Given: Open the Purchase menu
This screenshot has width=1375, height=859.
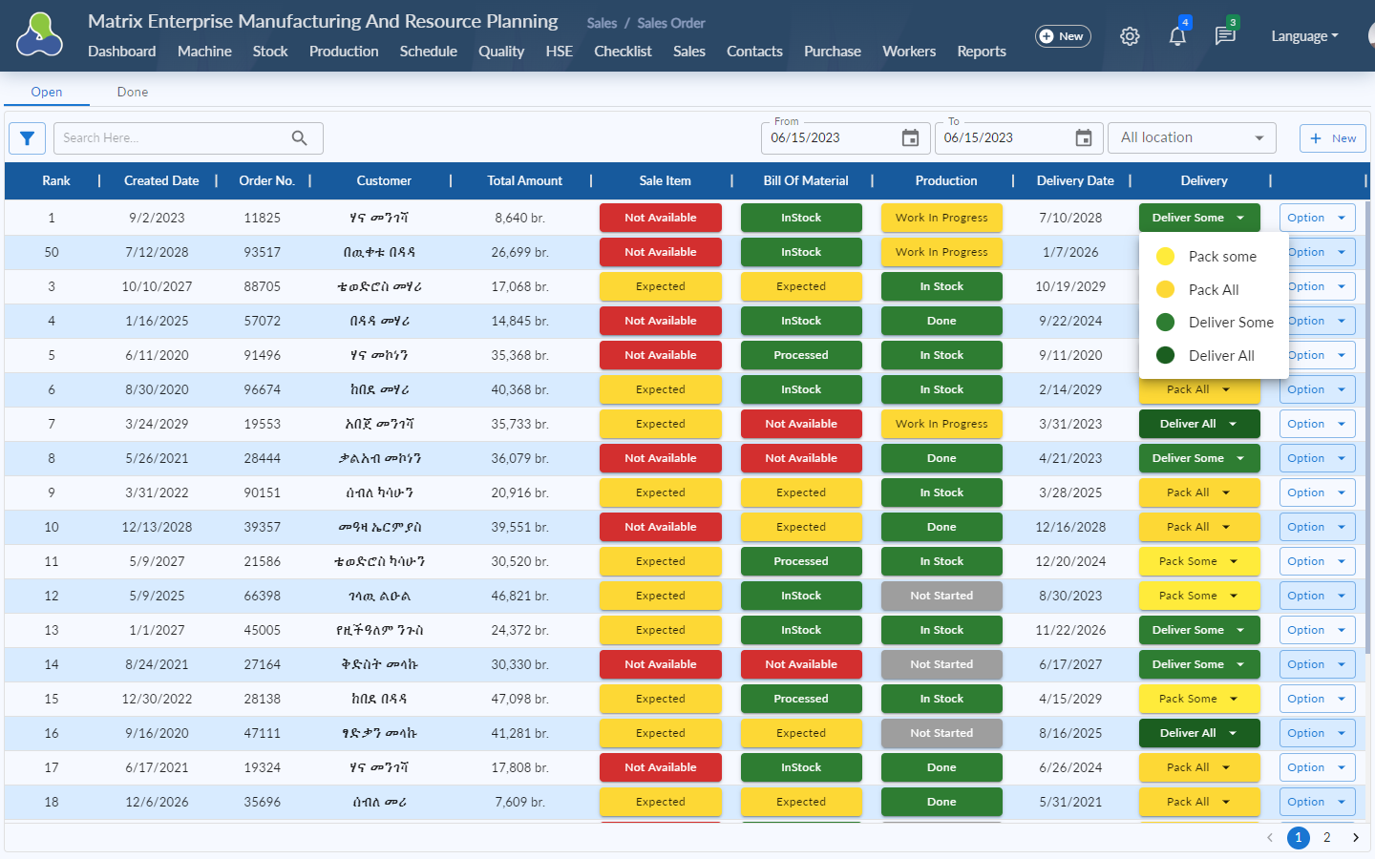Looking at the screenshot, I should pos(833,52).
